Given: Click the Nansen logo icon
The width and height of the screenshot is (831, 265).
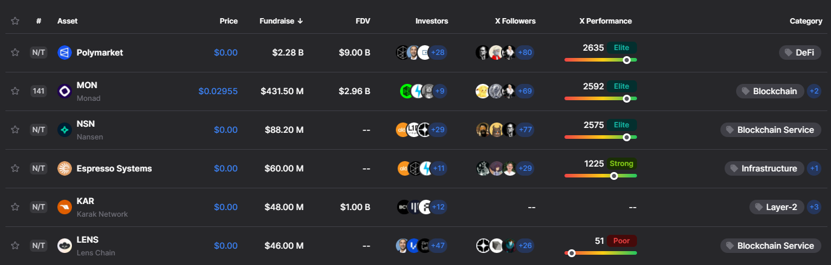Looking at the screenshot, I should pyautogui.click(x=65, y=130).
